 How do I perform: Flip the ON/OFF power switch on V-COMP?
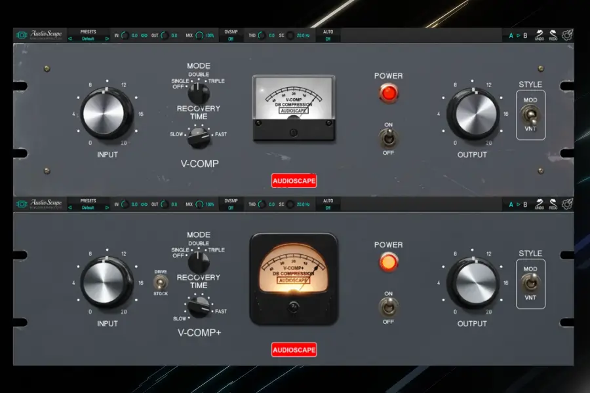(x=388, y=138)
